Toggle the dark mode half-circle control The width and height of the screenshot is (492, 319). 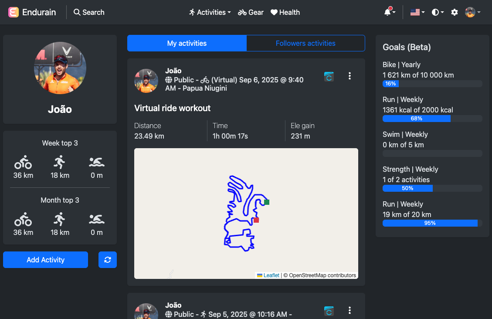coord(435,12)
